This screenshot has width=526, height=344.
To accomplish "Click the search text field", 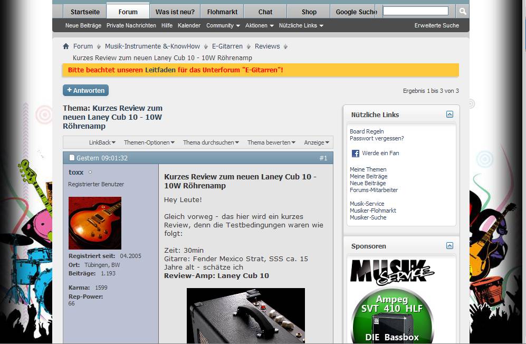I will click(x=416, y=11).
